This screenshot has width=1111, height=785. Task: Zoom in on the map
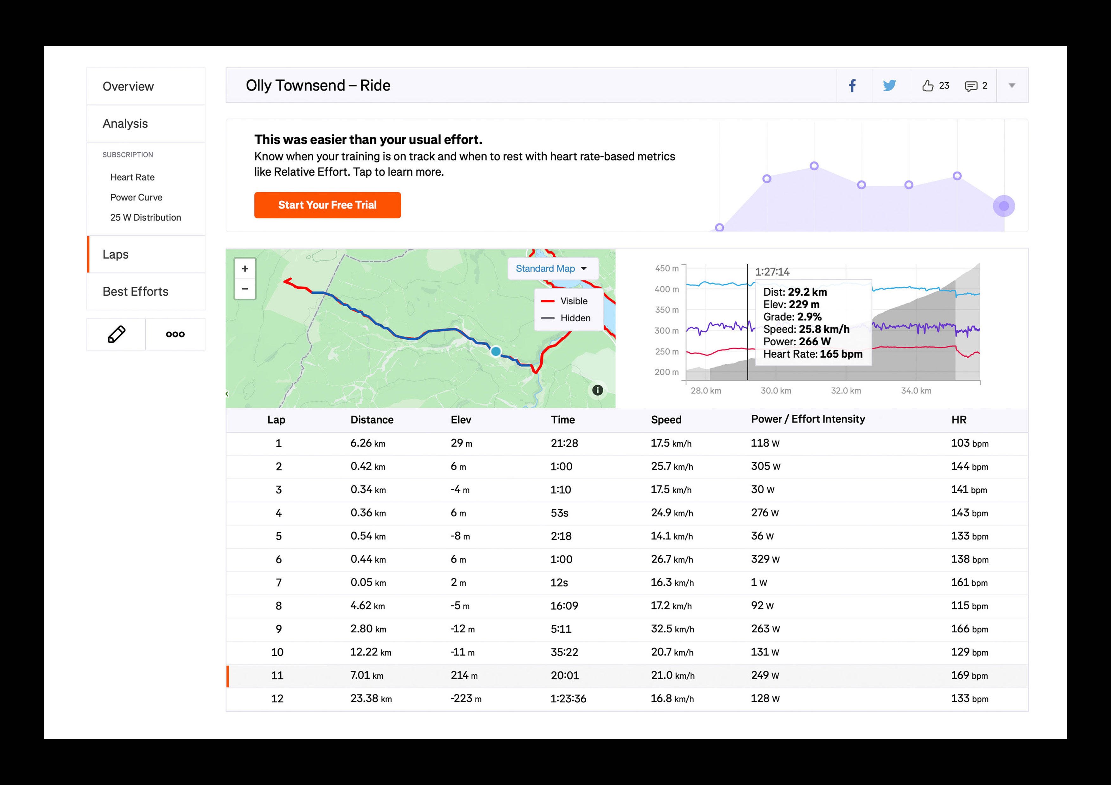point(245,269)
